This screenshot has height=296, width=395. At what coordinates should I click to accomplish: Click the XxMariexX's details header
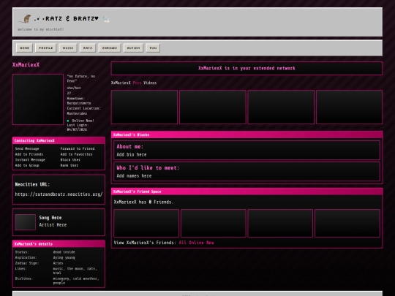59,244
